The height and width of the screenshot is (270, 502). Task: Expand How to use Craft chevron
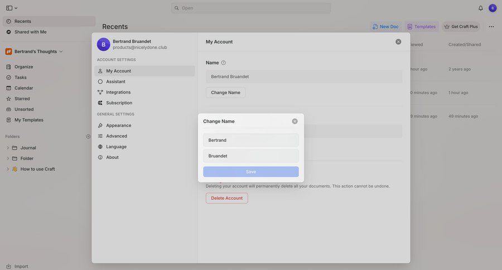pyautogui.click(x=8, y=169)
